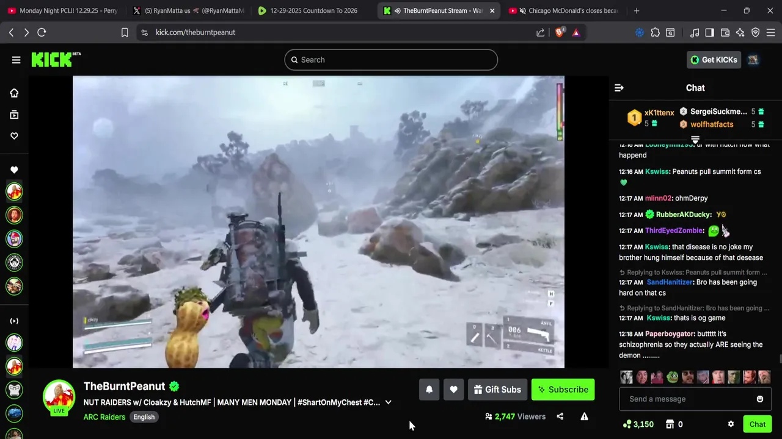
Task: Toggle follow heart for TheBurntPeanut
Action: tap(453, 390)
